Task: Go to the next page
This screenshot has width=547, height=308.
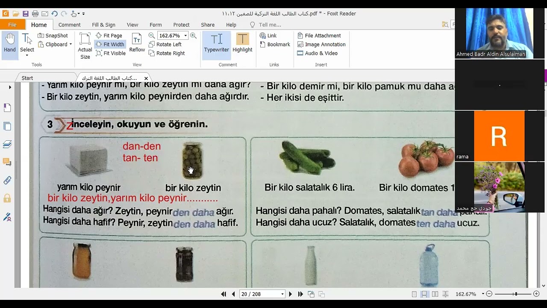Action: click(290, 294)
